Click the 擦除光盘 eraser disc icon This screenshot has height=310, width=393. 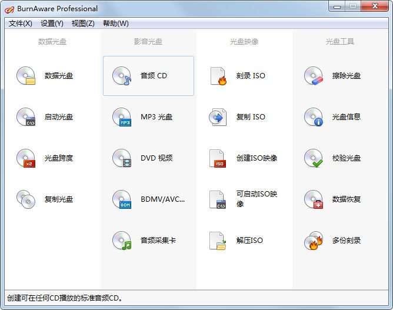point(314,76)
